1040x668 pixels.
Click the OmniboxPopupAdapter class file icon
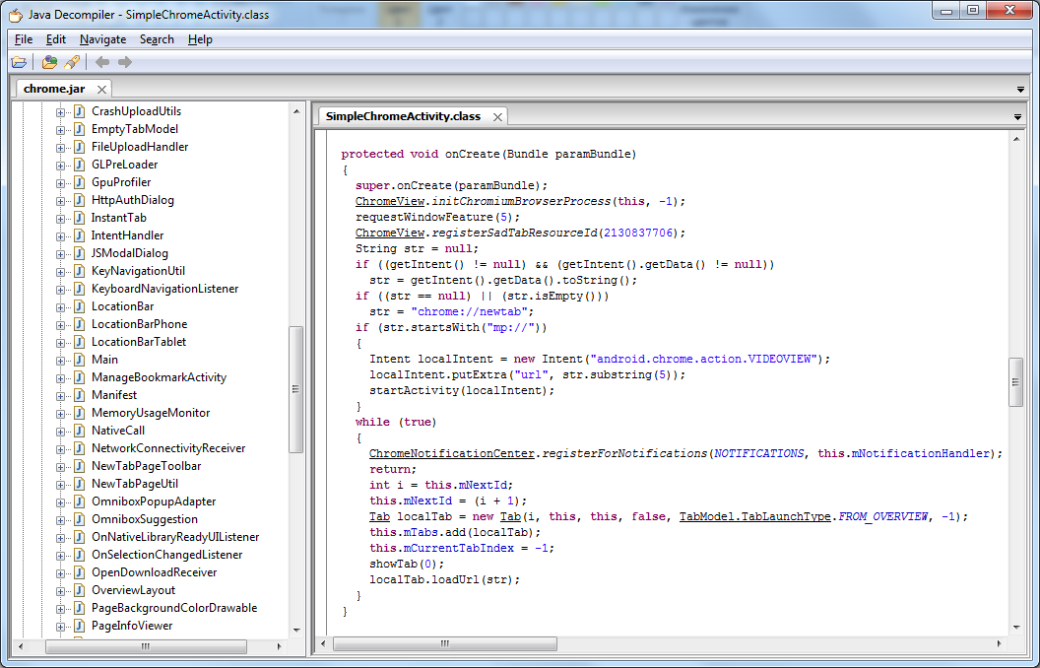pos(79,501)
